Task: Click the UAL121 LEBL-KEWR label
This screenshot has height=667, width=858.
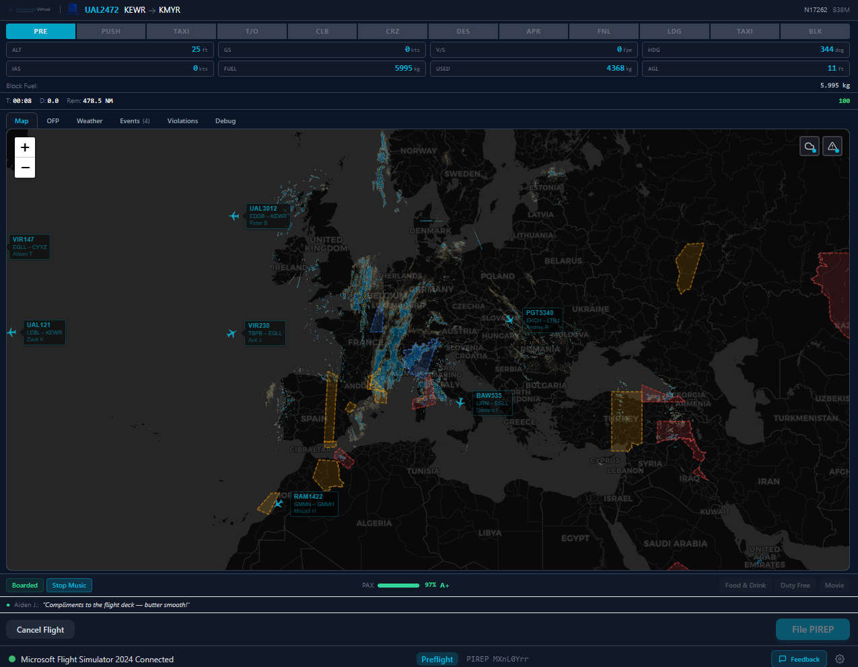Action: [44, 332]
